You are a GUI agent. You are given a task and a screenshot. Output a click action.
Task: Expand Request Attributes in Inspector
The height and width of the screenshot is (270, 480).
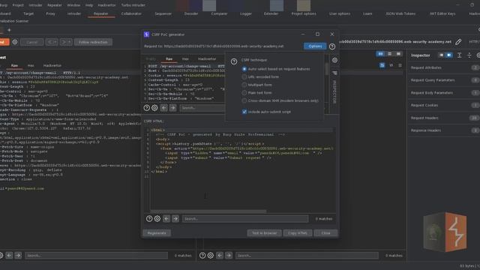pyautogui.click(x=444, y=67)
